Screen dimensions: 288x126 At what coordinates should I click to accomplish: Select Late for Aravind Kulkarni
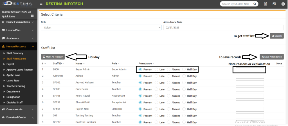click(x=157, y=83)
